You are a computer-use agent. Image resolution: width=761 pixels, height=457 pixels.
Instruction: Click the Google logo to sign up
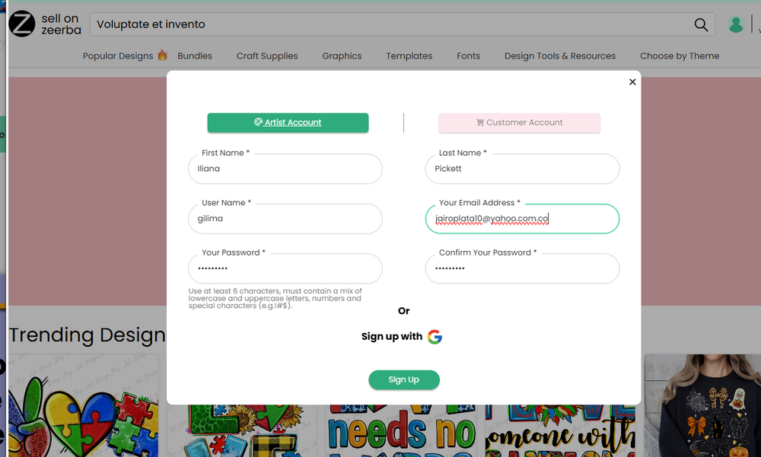pyautogui.click(x=435, y=337)
